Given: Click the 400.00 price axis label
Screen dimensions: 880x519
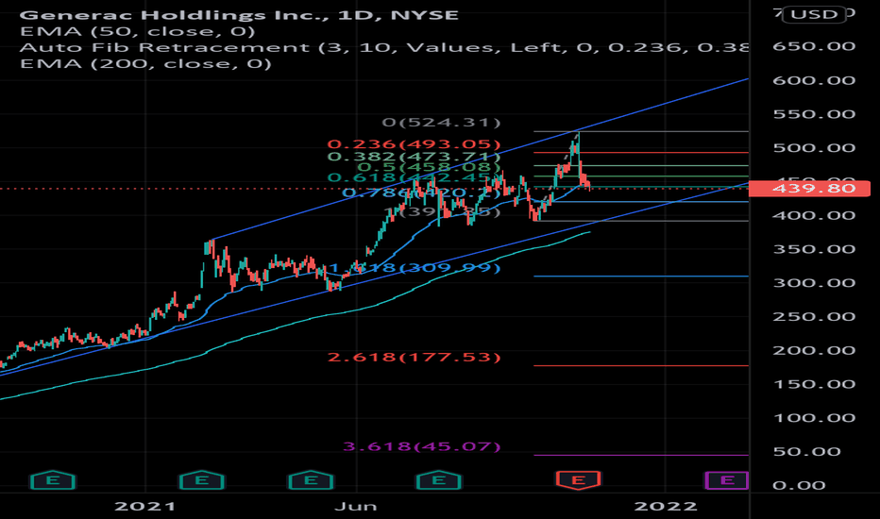Looking at the screenshot, I should tap(814, 215).
